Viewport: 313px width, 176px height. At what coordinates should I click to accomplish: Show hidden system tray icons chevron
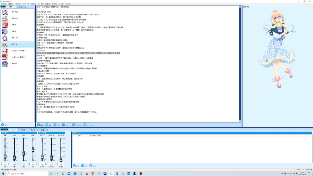point(282,174)
